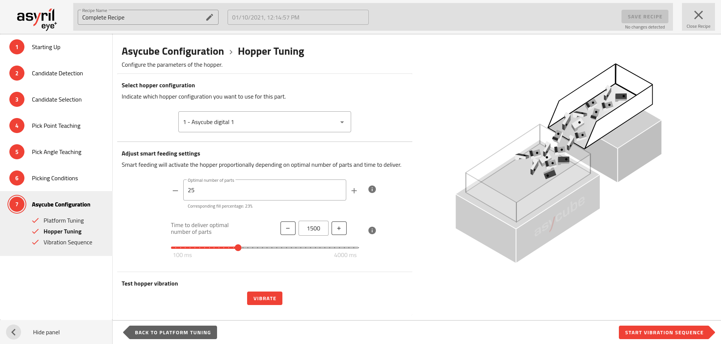This screenshot has width=721, height=344.
Task: Click the red VIBRATE button
Action: (264, 298)
